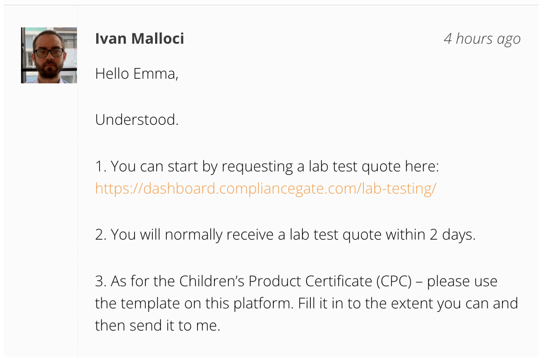Click the glasses on the avatar face

coord(49,52)
